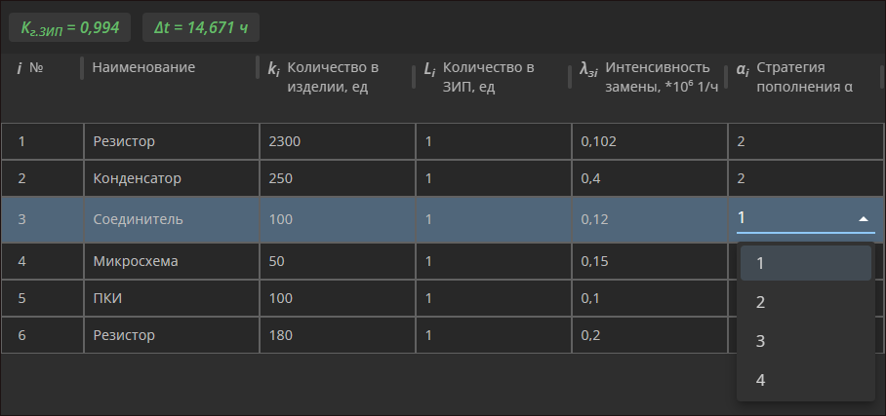Viewport: 886px width, 416px height.
Task: Select option 3 in strategy dropdown list
Action: pyautogui.click(x=806, y=341)
